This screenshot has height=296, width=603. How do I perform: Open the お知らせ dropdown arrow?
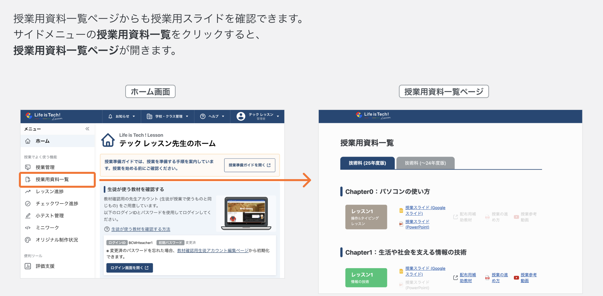[134, 117]
